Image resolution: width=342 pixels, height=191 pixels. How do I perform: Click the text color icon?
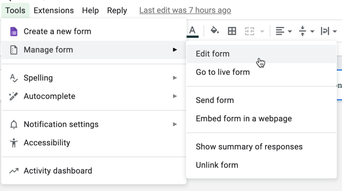point(192,31)
